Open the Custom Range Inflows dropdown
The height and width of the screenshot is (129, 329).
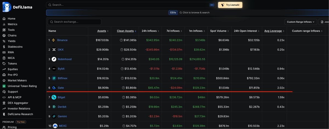click(301, 22)
